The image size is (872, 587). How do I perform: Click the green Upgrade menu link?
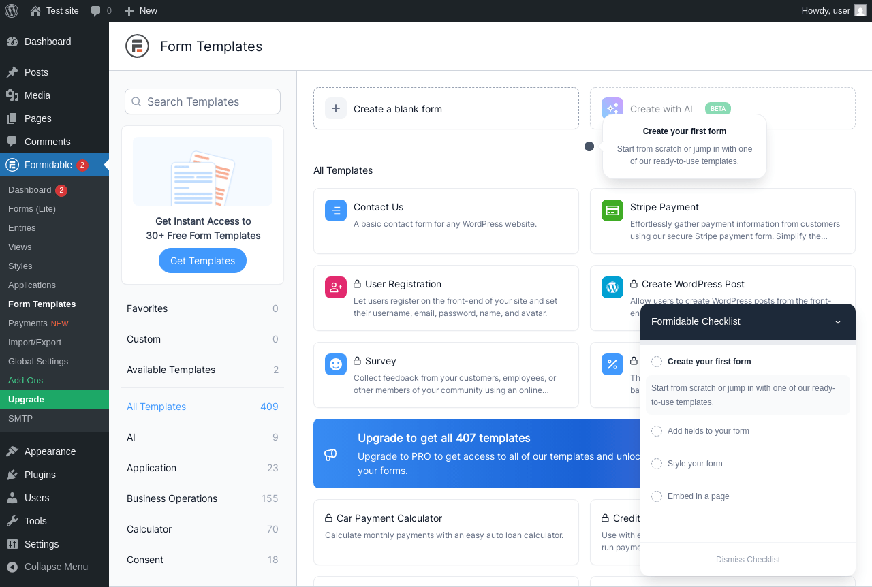54,400
